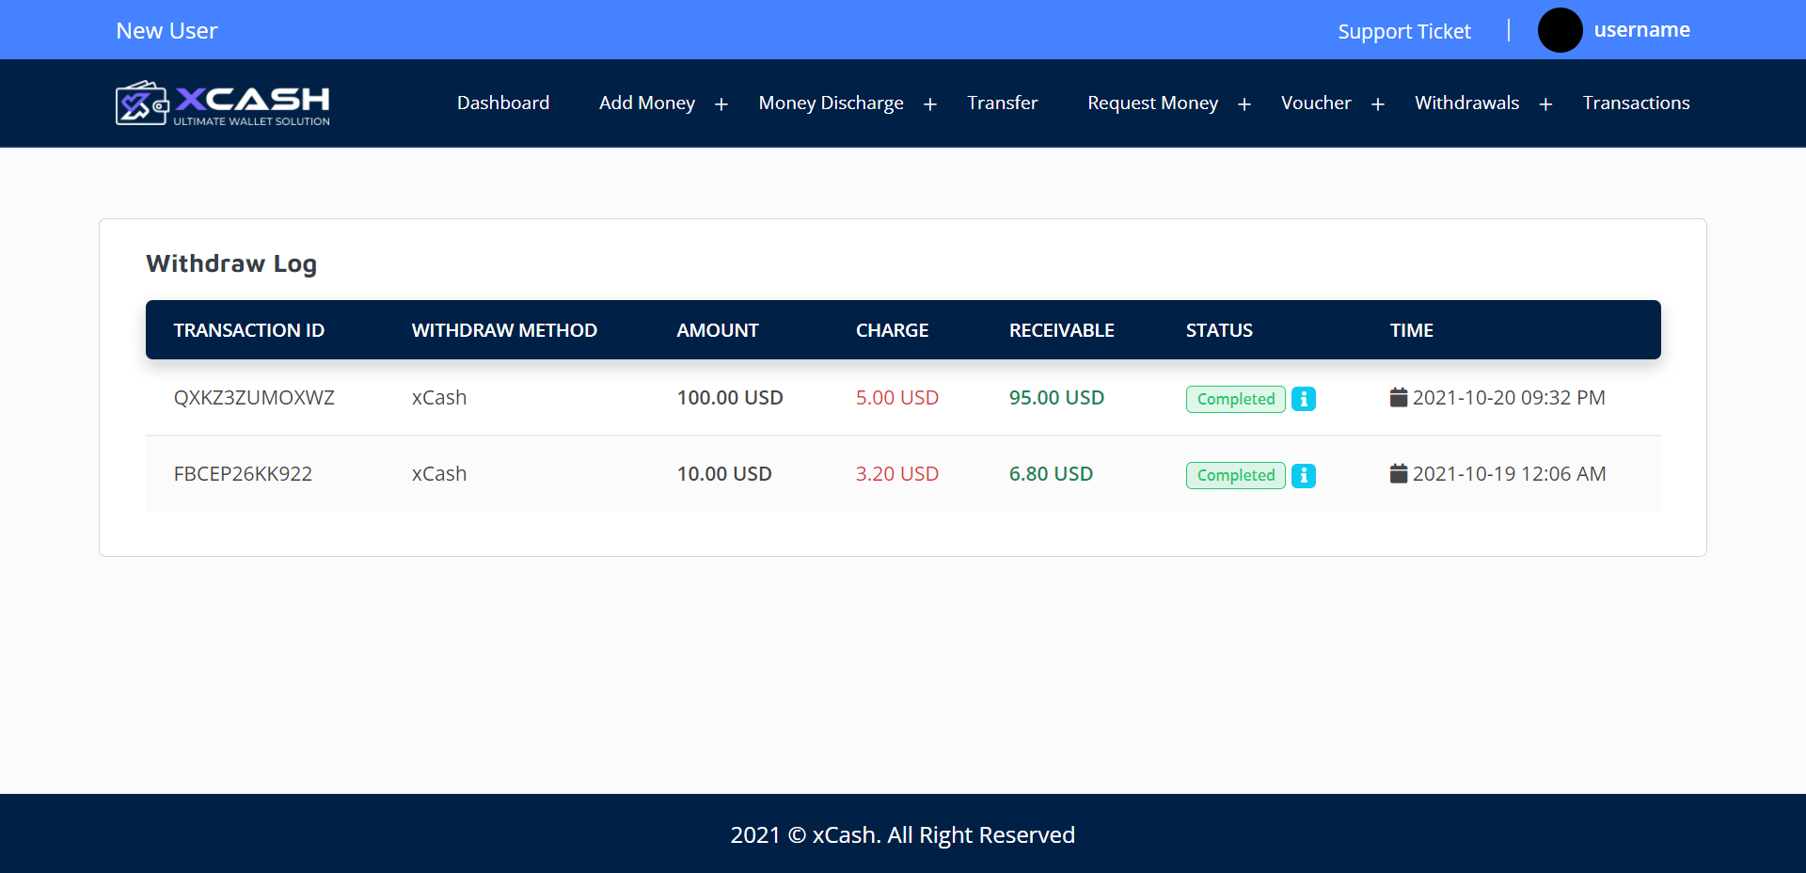Open info icon for QXKZ3ZUMOXWZ withdrawal
Image resolution: width=1806 pixels, height=873 pixels.
pyautogui.click(x=1303, y=399)
